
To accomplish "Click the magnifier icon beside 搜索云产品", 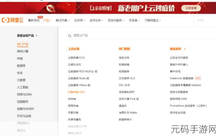I will click(x=69, y=36).
